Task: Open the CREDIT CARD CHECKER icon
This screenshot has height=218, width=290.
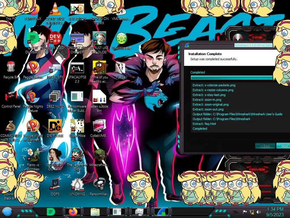Action: (77, 43)
